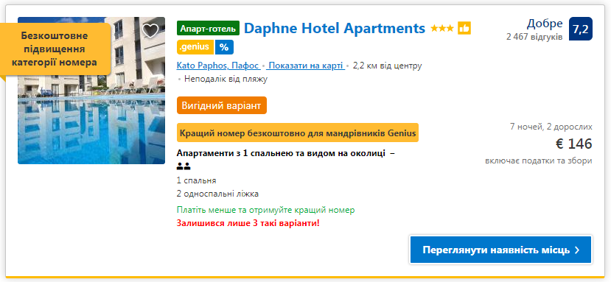Click the yellow .genius badge
611x282 pixels.
[x=195, y=47]
